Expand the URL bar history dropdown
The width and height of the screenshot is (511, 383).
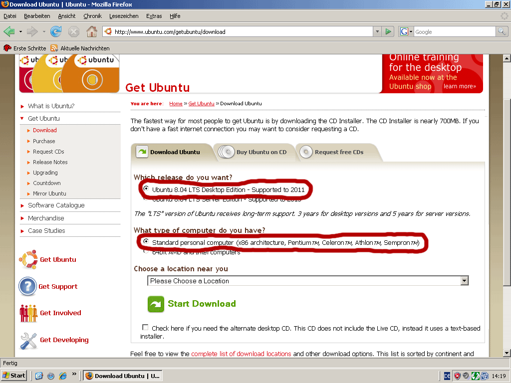tap(377, 32)
